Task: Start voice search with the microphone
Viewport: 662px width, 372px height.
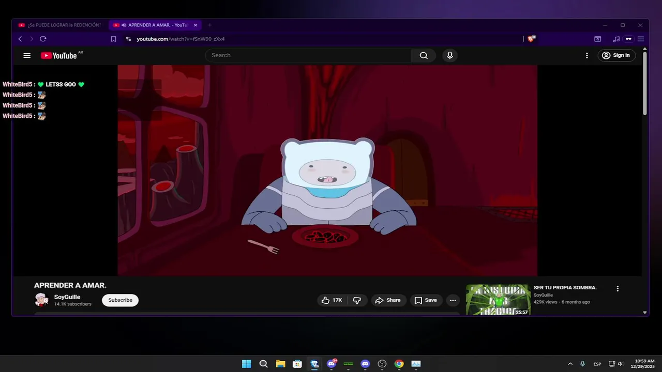Action: pos(450,55)
